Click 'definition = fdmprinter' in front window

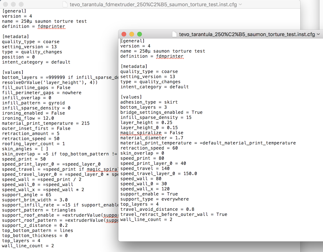click(152, 56)
